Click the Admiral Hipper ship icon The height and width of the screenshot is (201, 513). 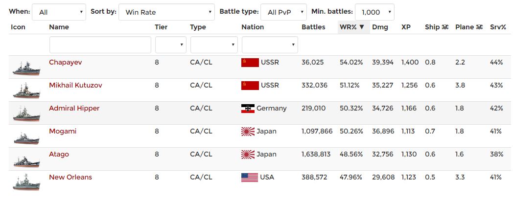23,114
